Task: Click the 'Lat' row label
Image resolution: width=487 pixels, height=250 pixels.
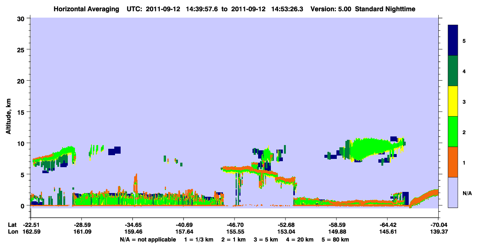Action: pyautogui.click(x=12, y=225)
